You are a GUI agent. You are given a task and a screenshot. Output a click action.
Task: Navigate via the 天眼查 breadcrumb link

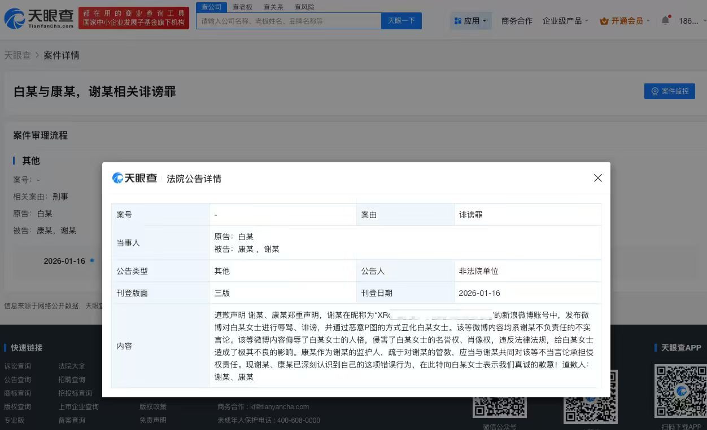point(18,55)
